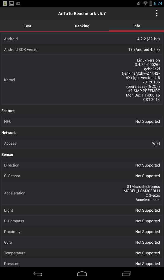Select the WIFI network access row
The image size is (164, 280).
click(82, 143)
